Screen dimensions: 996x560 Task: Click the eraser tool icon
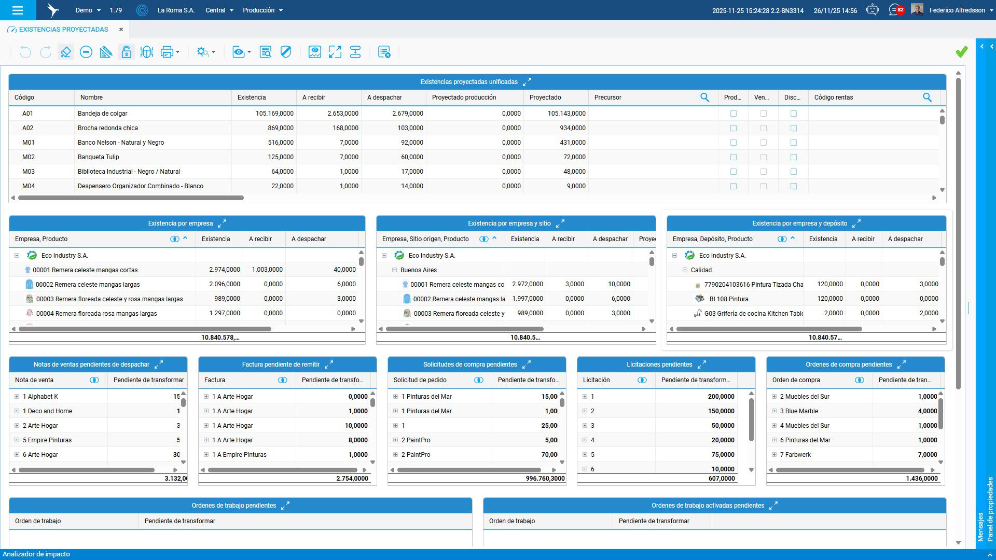tap(65, 52)
